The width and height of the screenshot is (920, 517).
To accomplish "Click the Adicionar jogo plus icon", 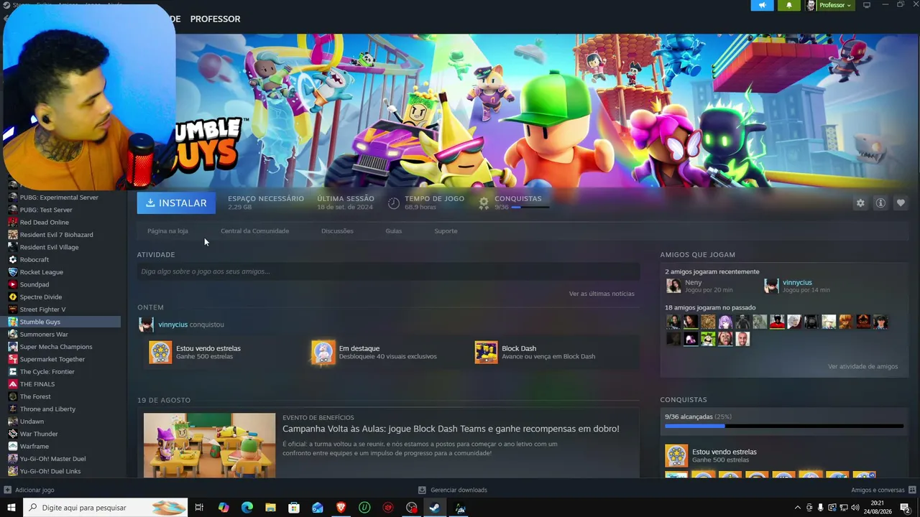I will 7,490.
